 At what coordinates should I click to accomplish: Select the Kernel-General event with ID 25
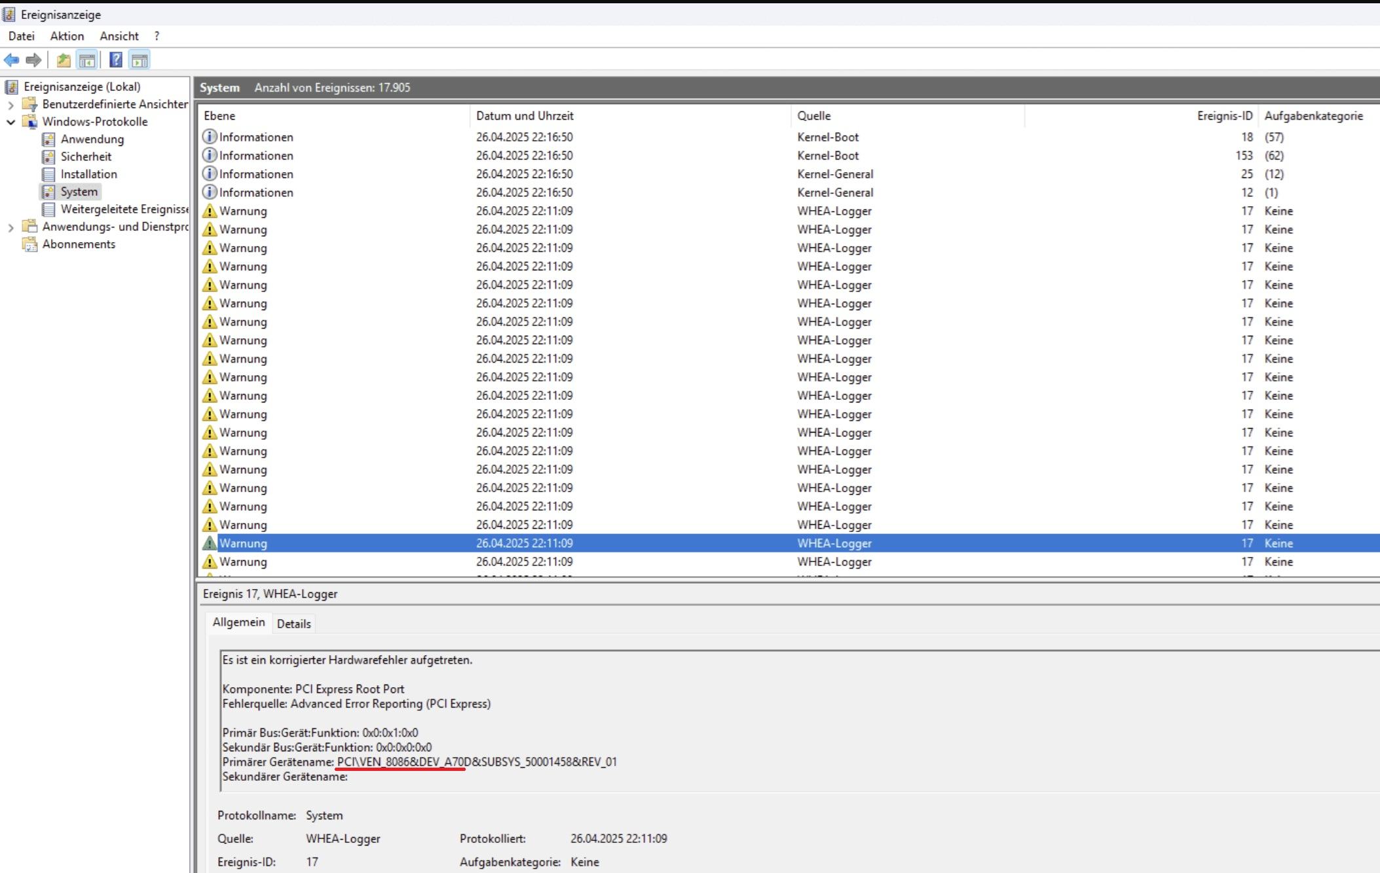coord(834,174)
